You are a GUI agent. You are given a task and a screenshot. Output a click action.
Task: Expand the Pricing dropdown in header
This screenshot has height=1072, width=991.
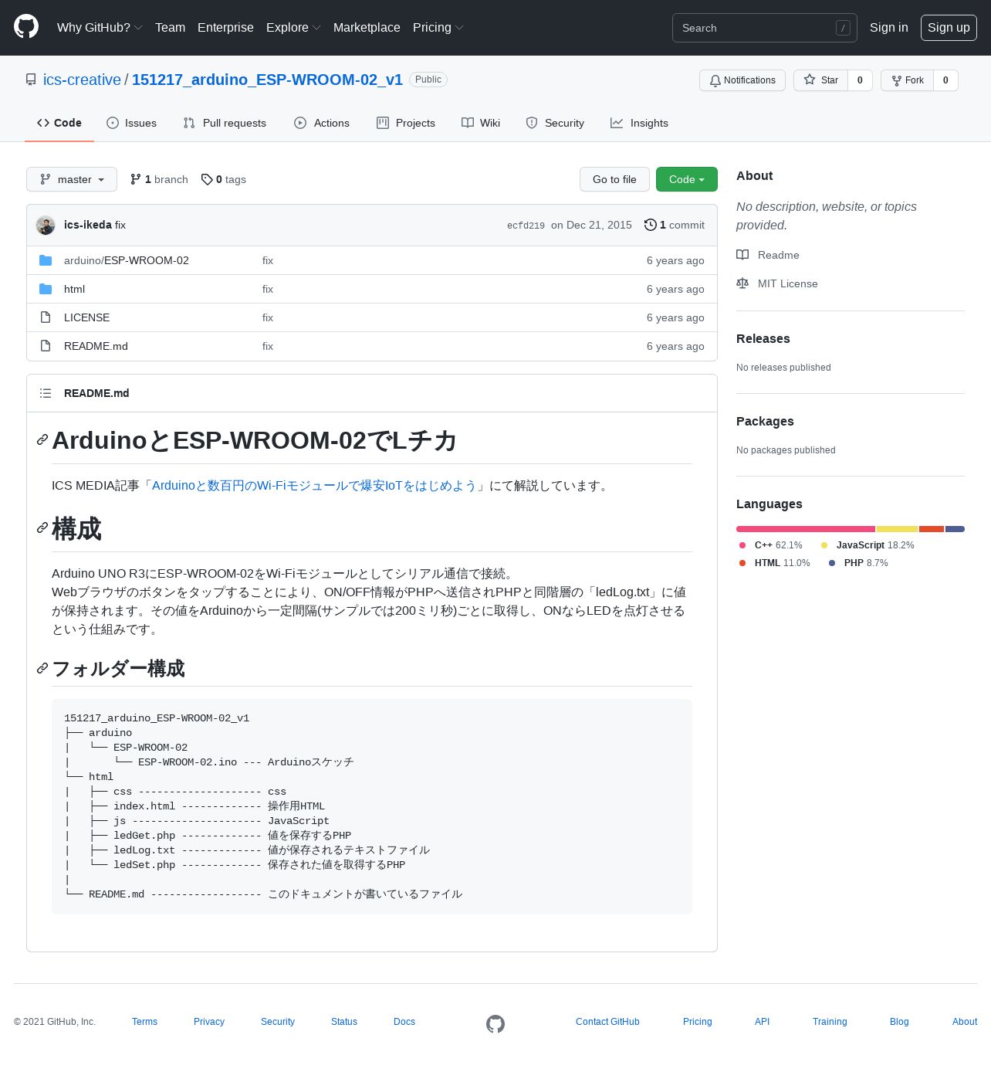[438, 27]
